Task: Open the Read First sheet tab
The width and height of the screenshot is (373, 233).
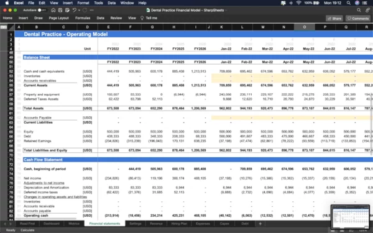Action: pyautogui.click(x=27, y=224)
